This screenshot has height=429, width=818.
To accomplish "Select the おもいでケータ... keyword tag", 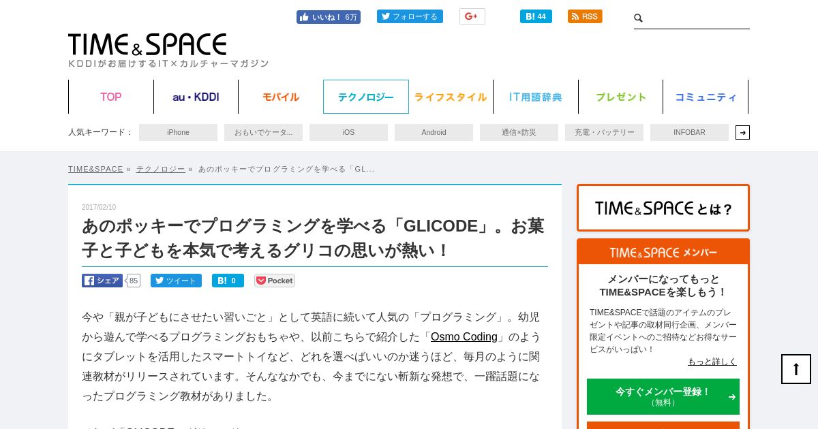I will click(263, 132).
